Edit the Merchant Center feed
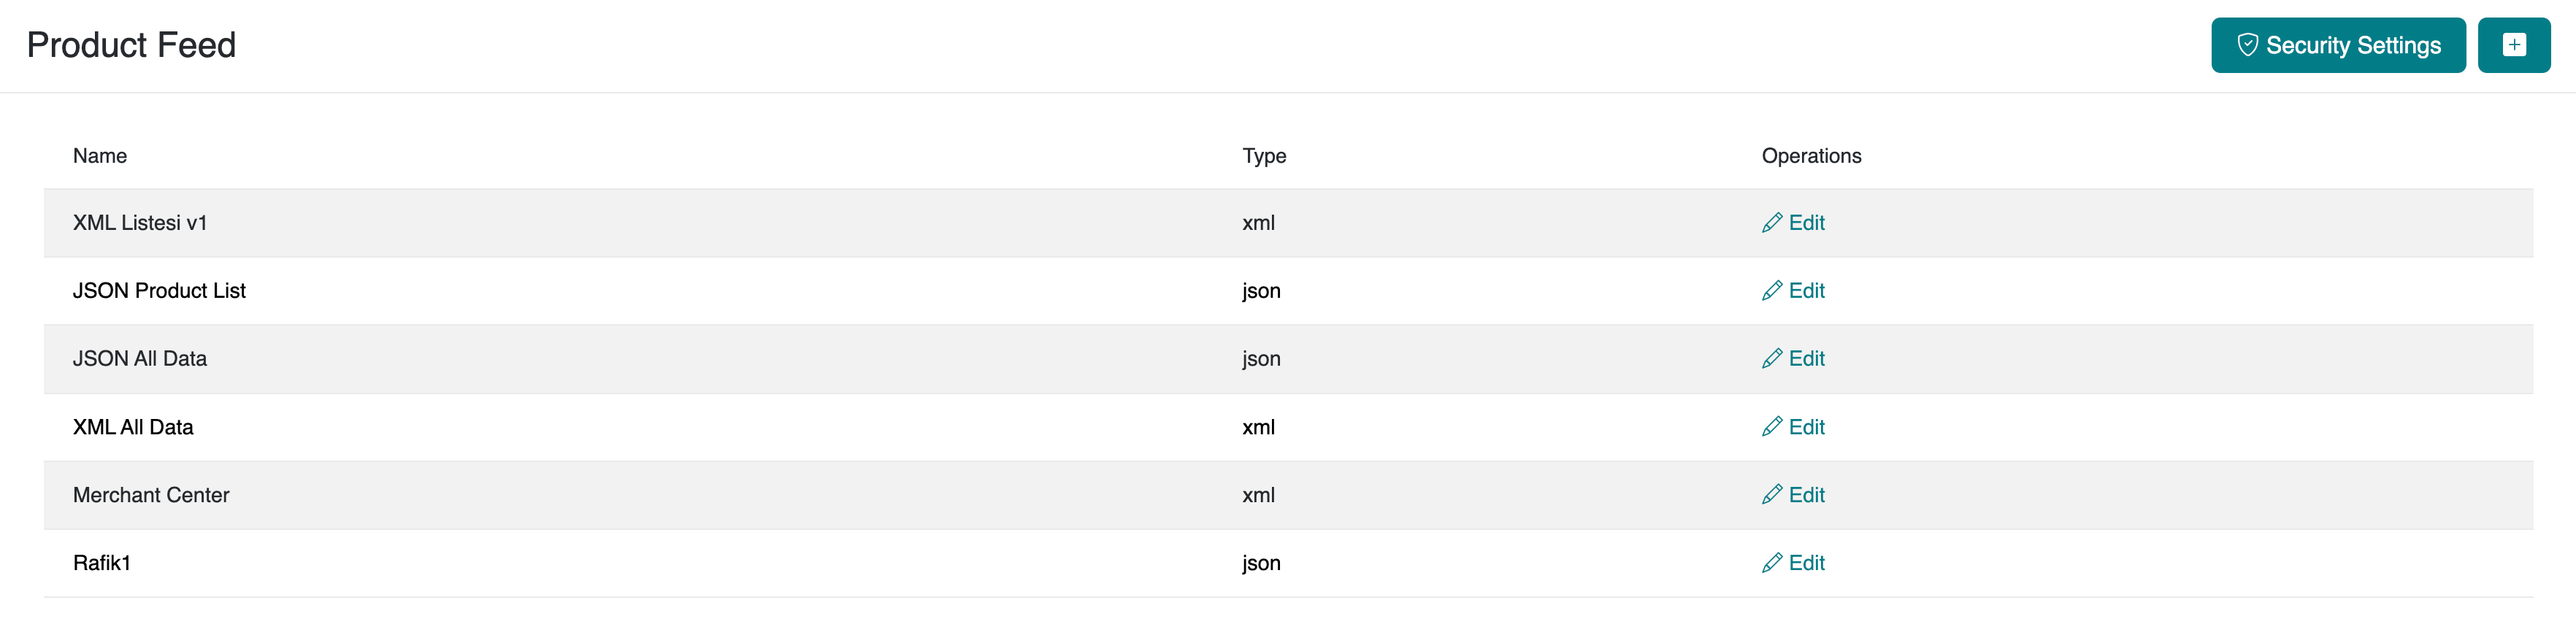 click(1806, 495)
